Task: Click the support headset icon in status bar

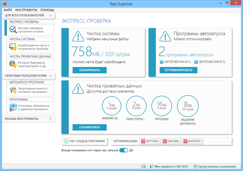Action: pyautogui.click(x=144, y=166)
